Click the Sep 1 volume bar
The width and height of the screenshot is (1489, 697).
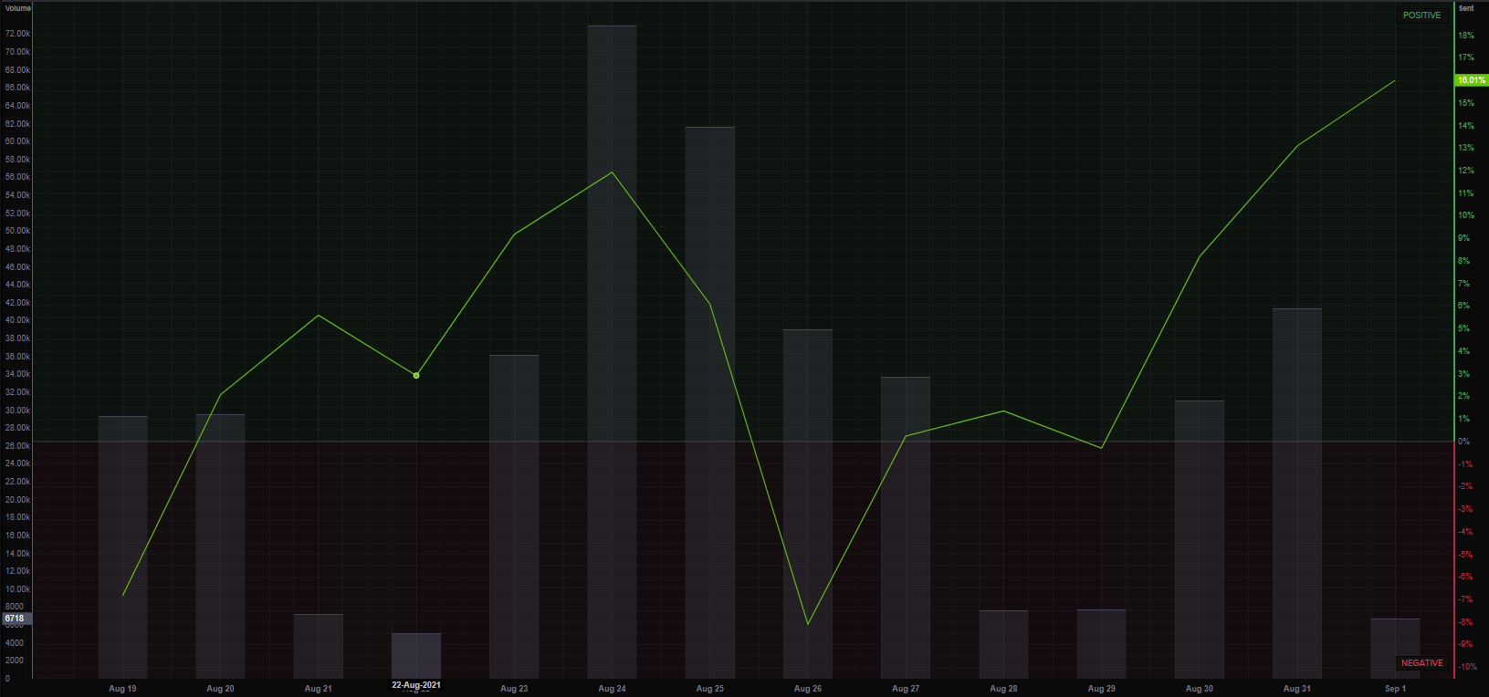(x=1395, y=649)
